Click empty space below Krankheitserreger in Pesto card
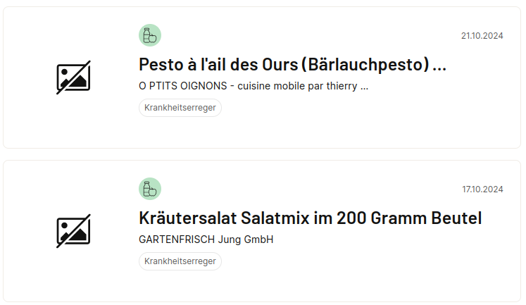The width and height of the screenshot is (526, 305). click(x=262, y=132)
